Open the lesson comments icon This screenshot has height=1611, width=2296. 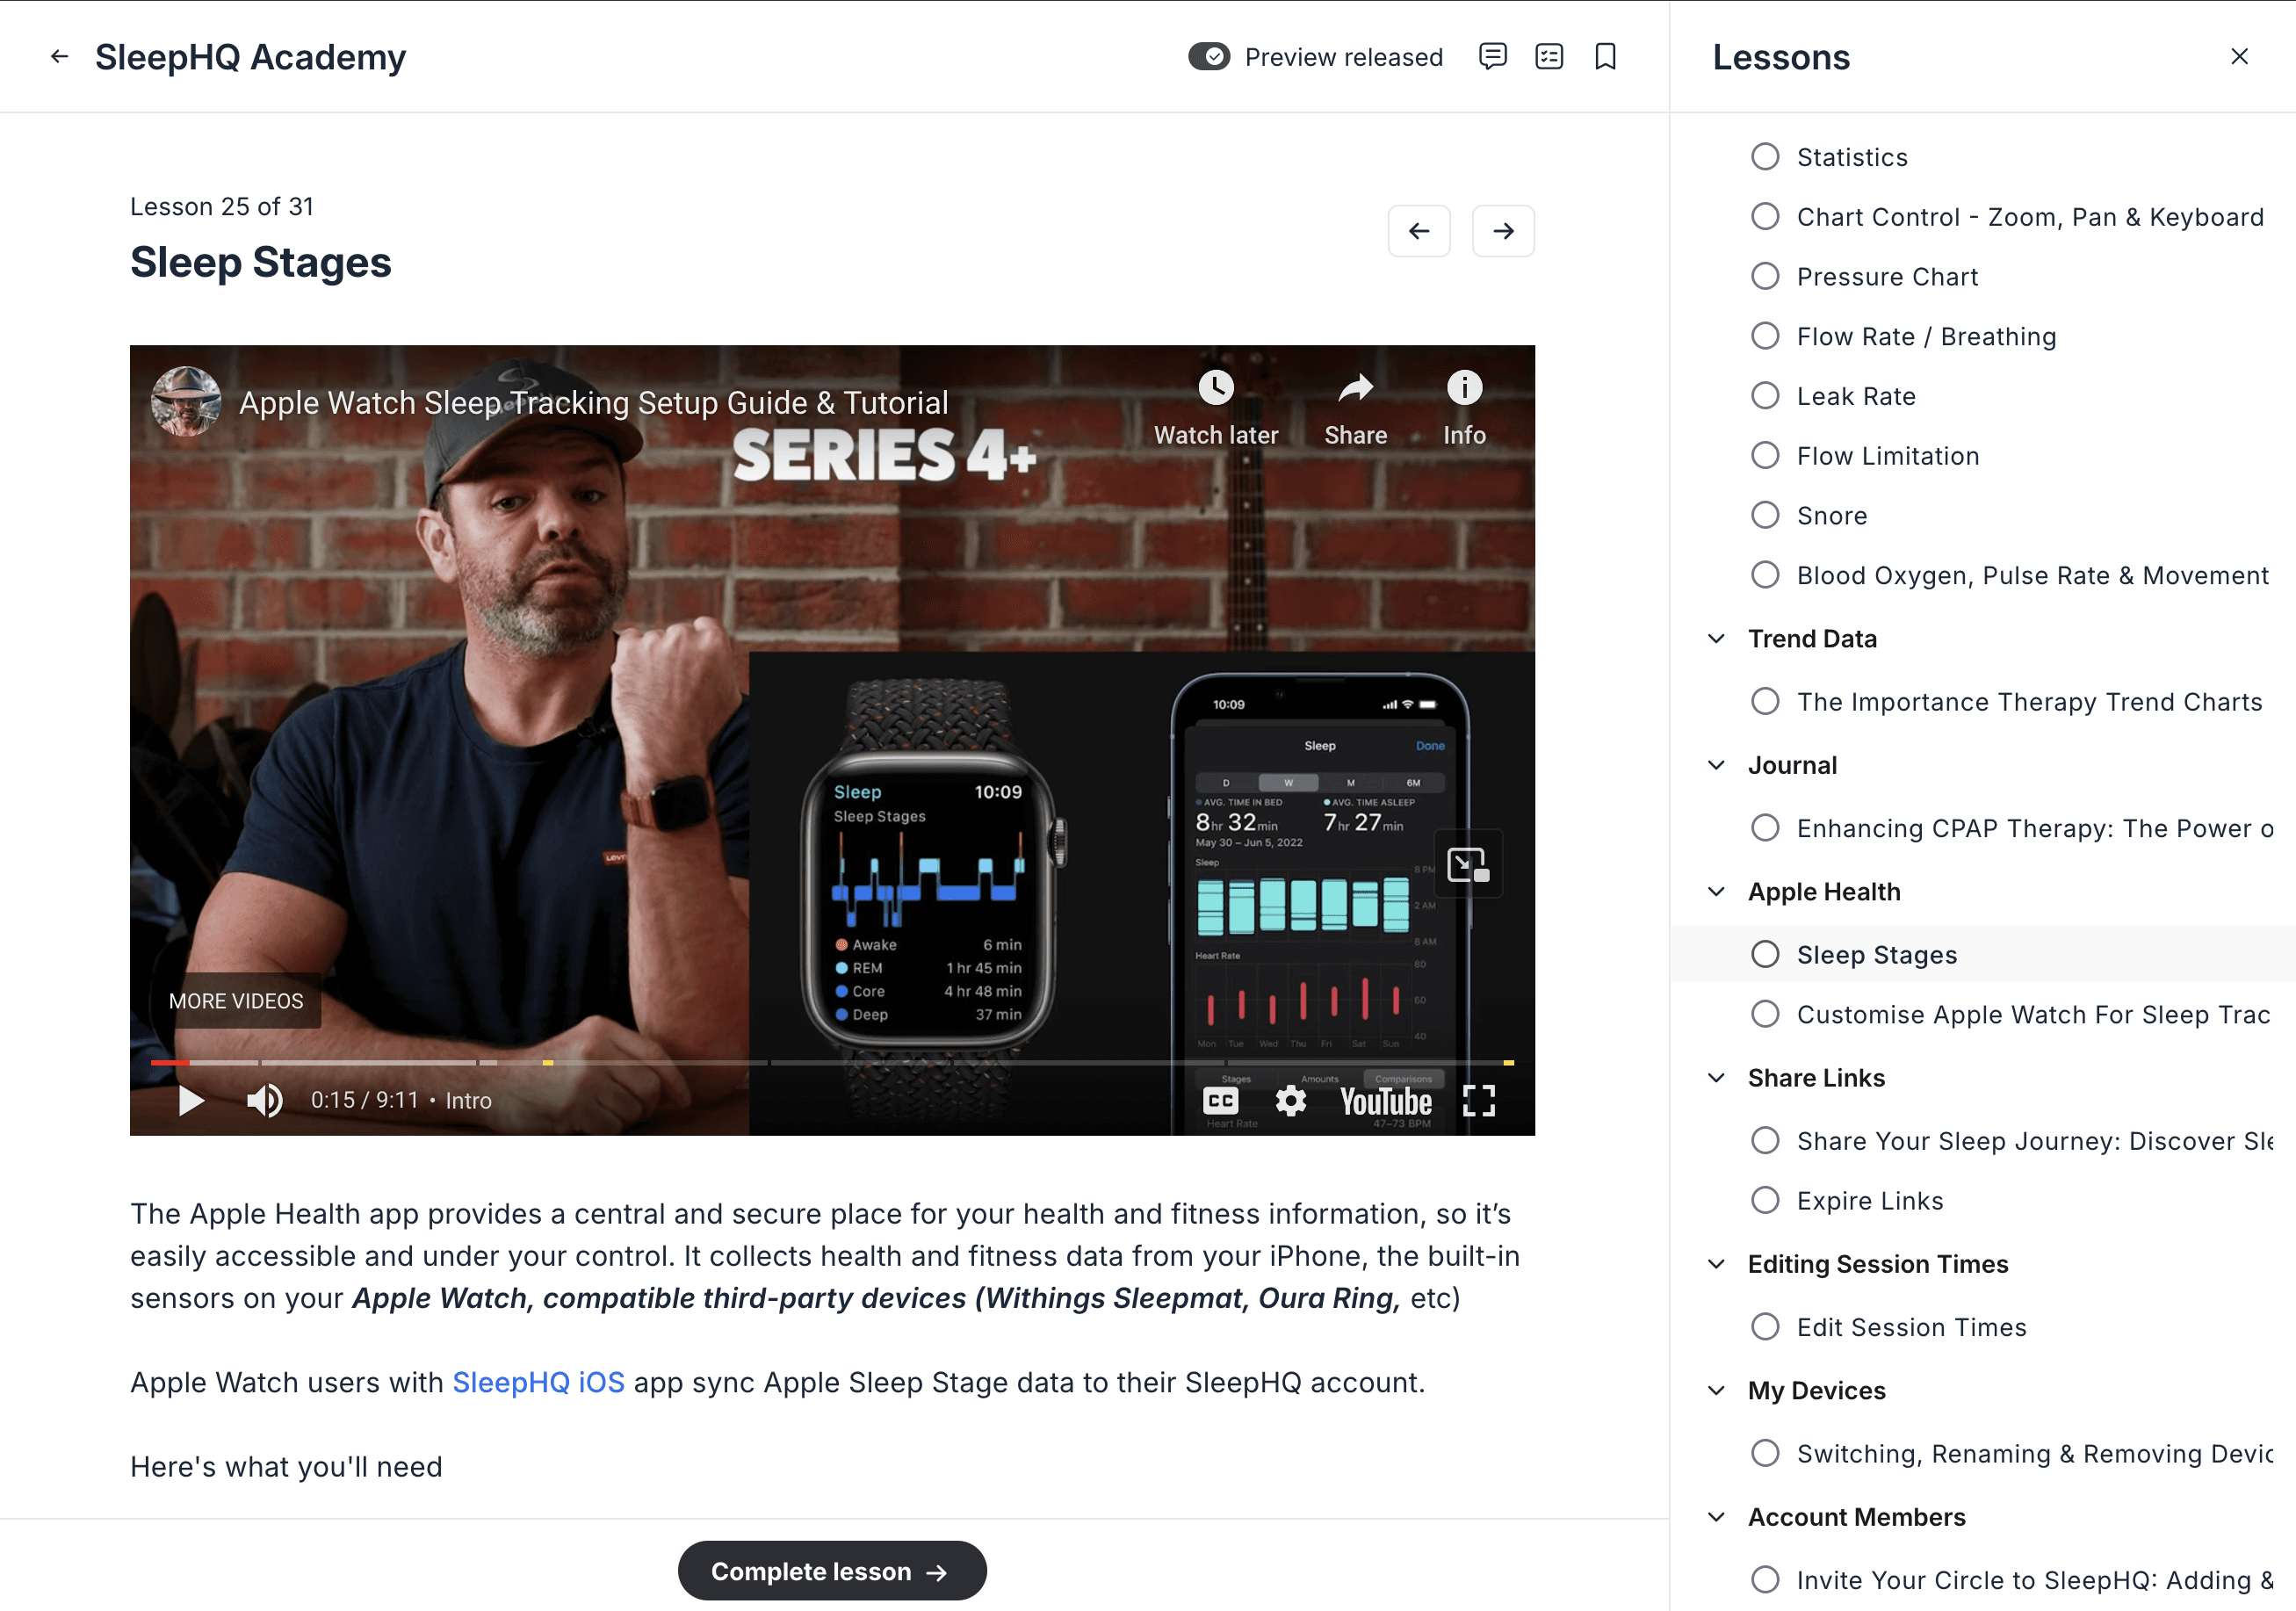click(1492, 57)
